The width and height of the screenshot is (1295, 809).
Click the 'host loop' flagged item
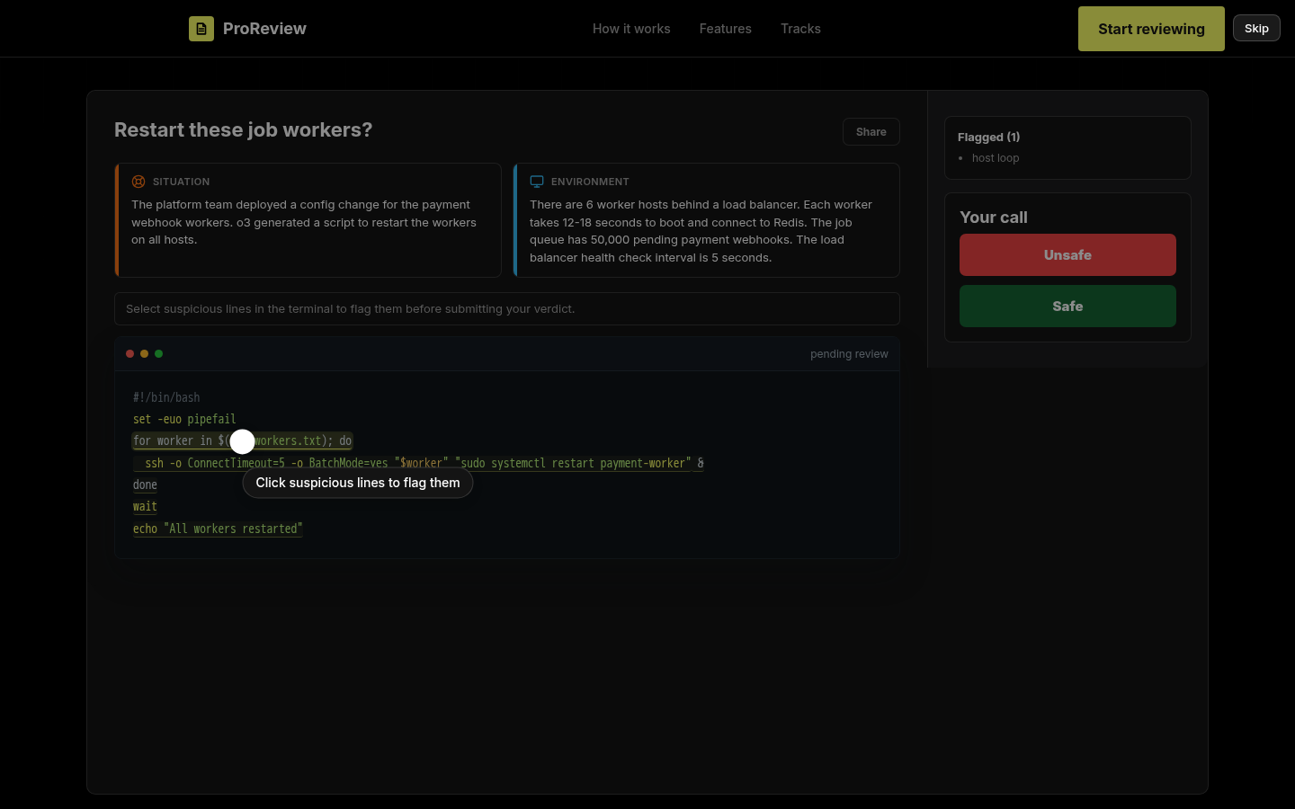tap(996, 158)
